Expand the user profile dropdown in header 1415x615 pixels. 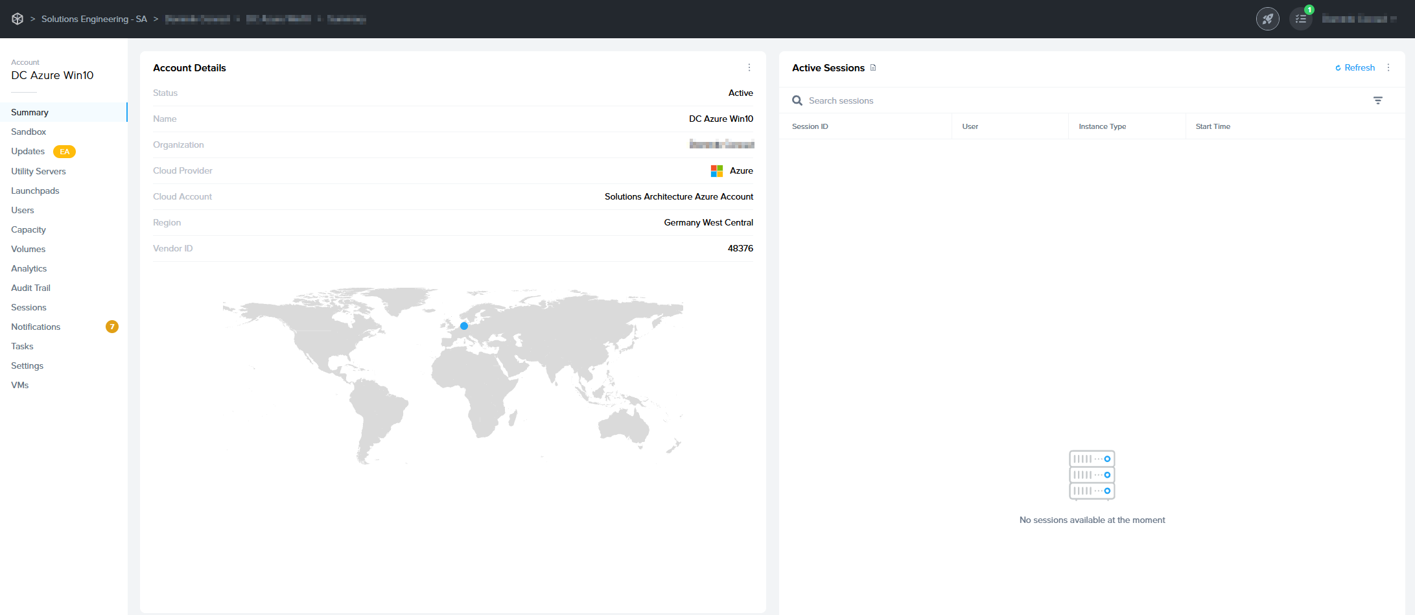click(x=1359, y=19)
